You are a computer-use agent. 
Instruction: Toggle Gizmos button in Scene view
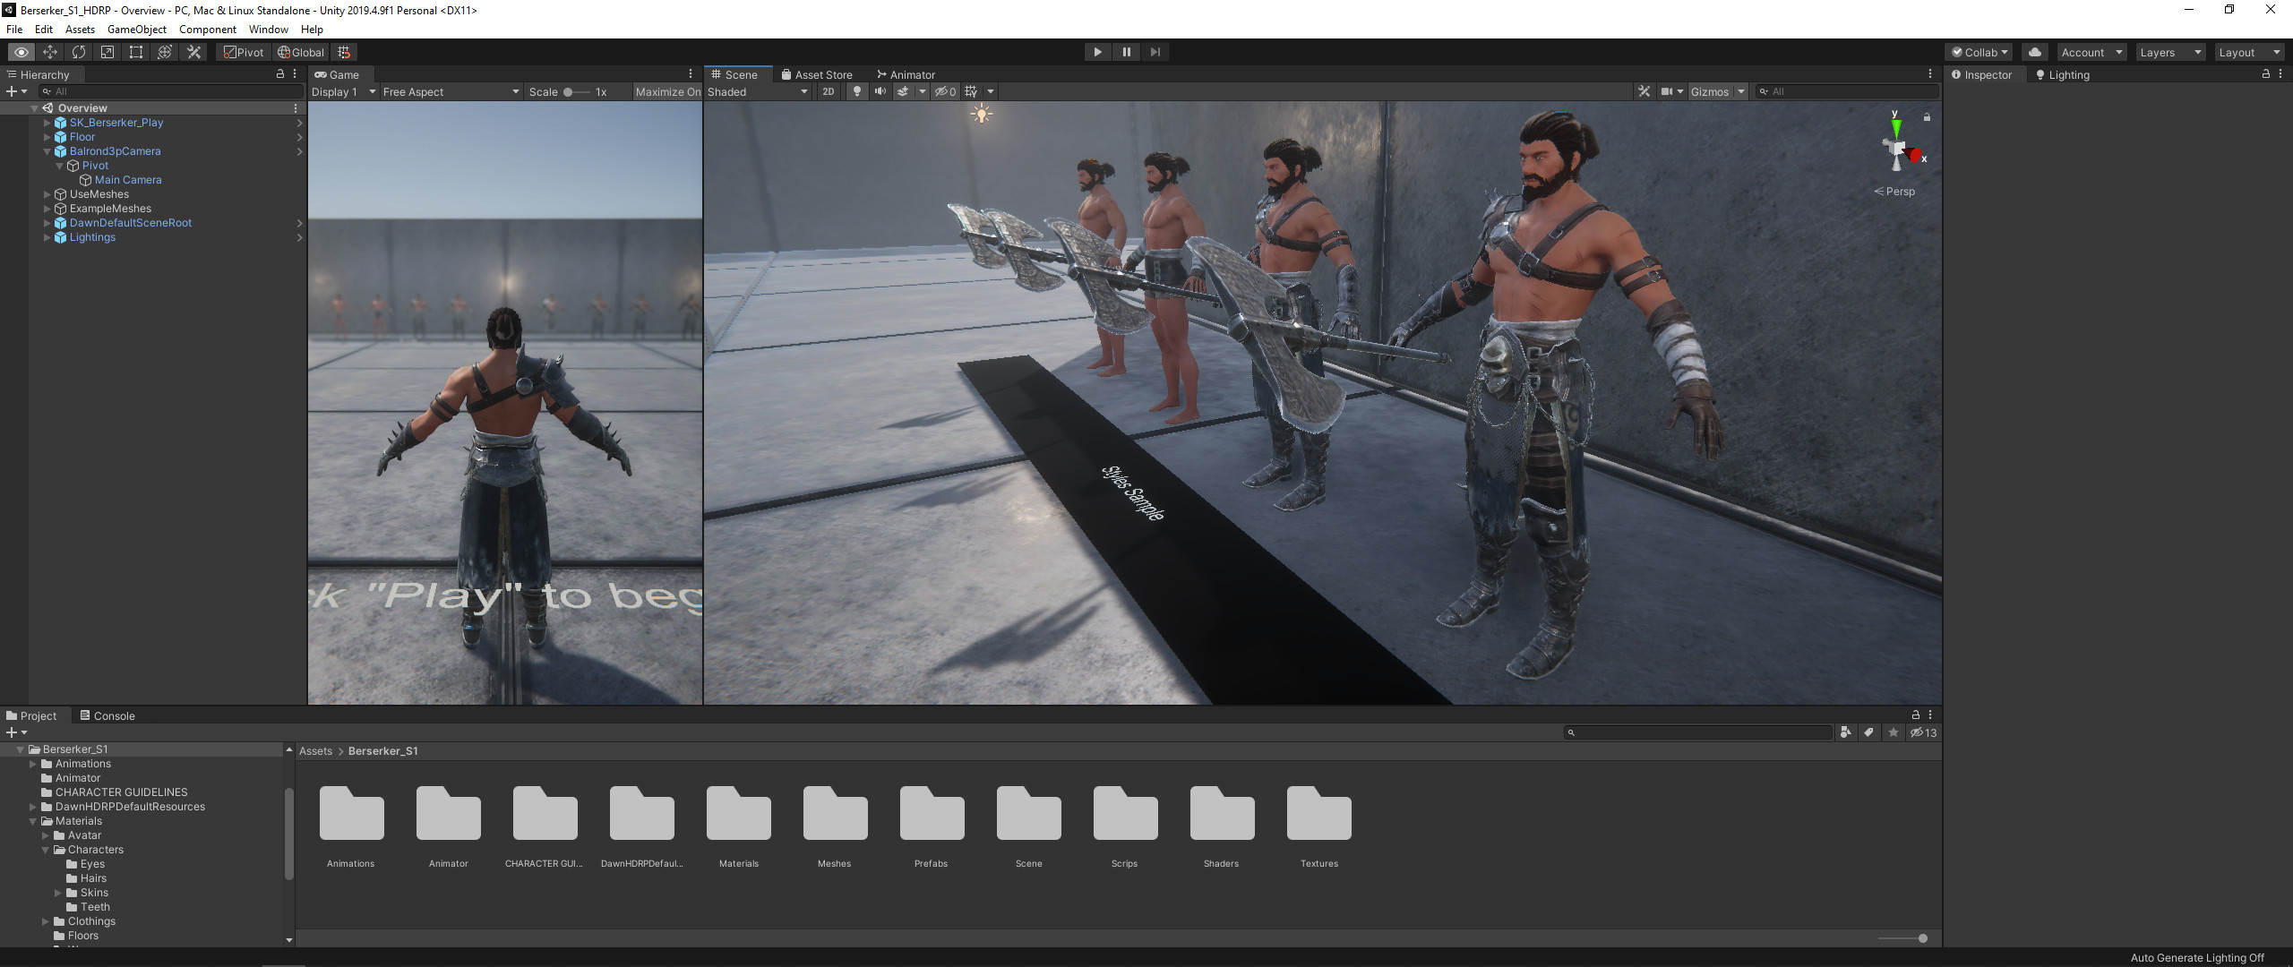[x=1710, y=91]
